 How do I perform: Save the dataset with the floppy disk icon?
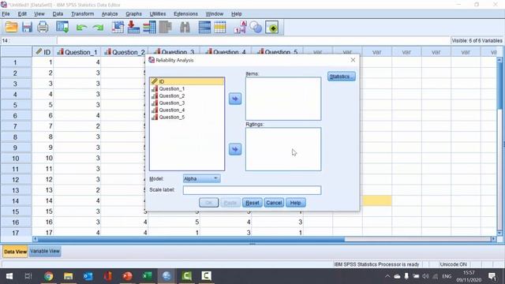pos(27,28)
